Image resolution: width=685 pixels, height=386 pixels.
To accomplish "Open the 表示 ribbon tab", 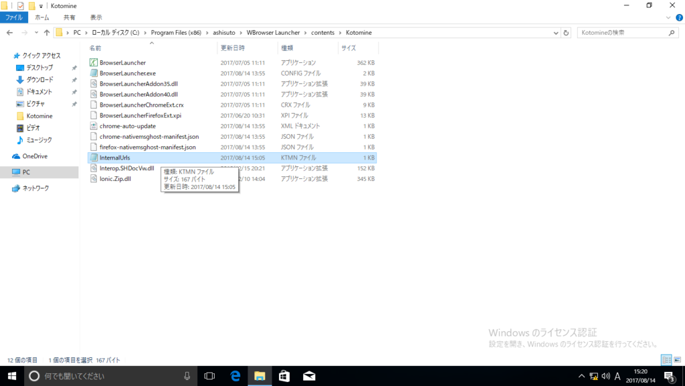I will point(96,17).
